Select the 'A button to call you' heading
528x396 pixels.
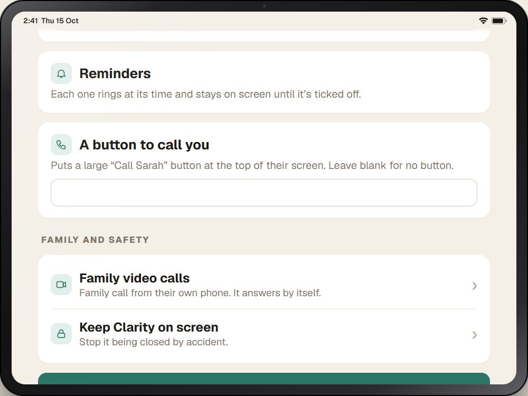144,145
